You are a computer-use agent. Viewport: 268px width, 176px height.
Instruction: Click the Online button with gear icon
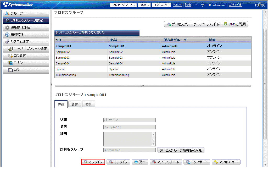(x=93, y=162)
